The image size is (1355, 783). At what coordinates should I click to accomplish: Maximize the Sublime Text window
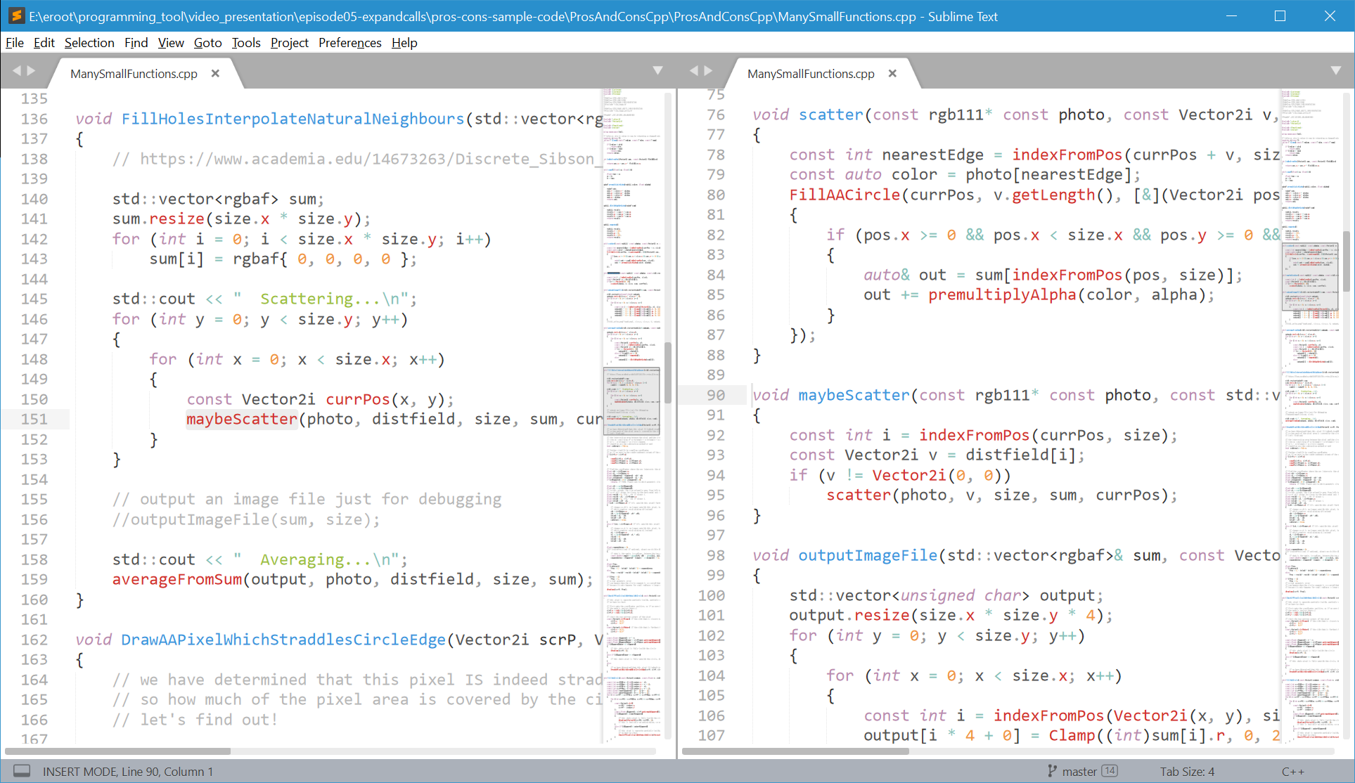1280,15
